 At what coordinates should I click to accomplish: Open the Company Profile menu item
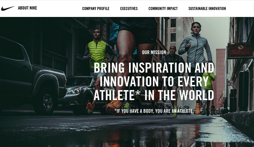[x=96, y=9]
